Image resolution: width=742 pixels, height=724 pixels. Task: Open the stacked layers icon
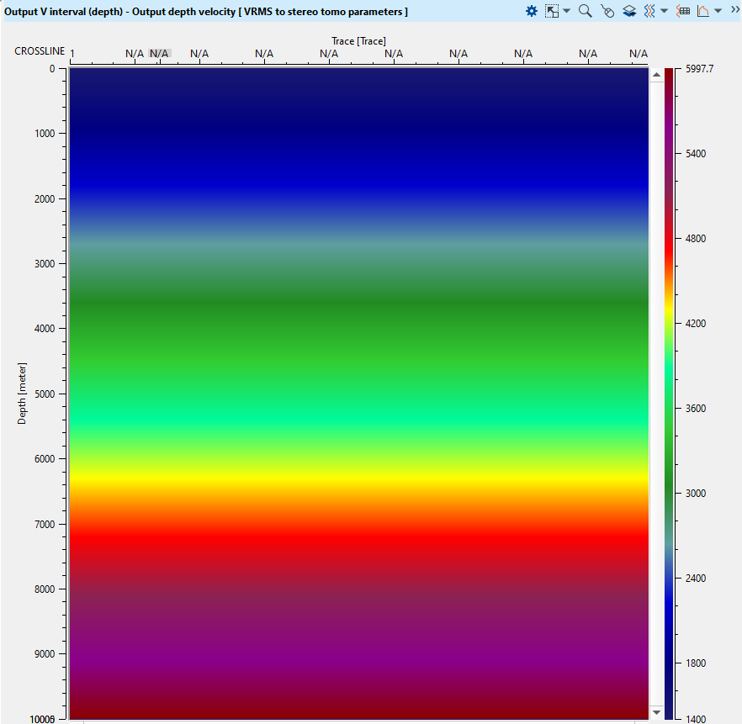point(628,11)
